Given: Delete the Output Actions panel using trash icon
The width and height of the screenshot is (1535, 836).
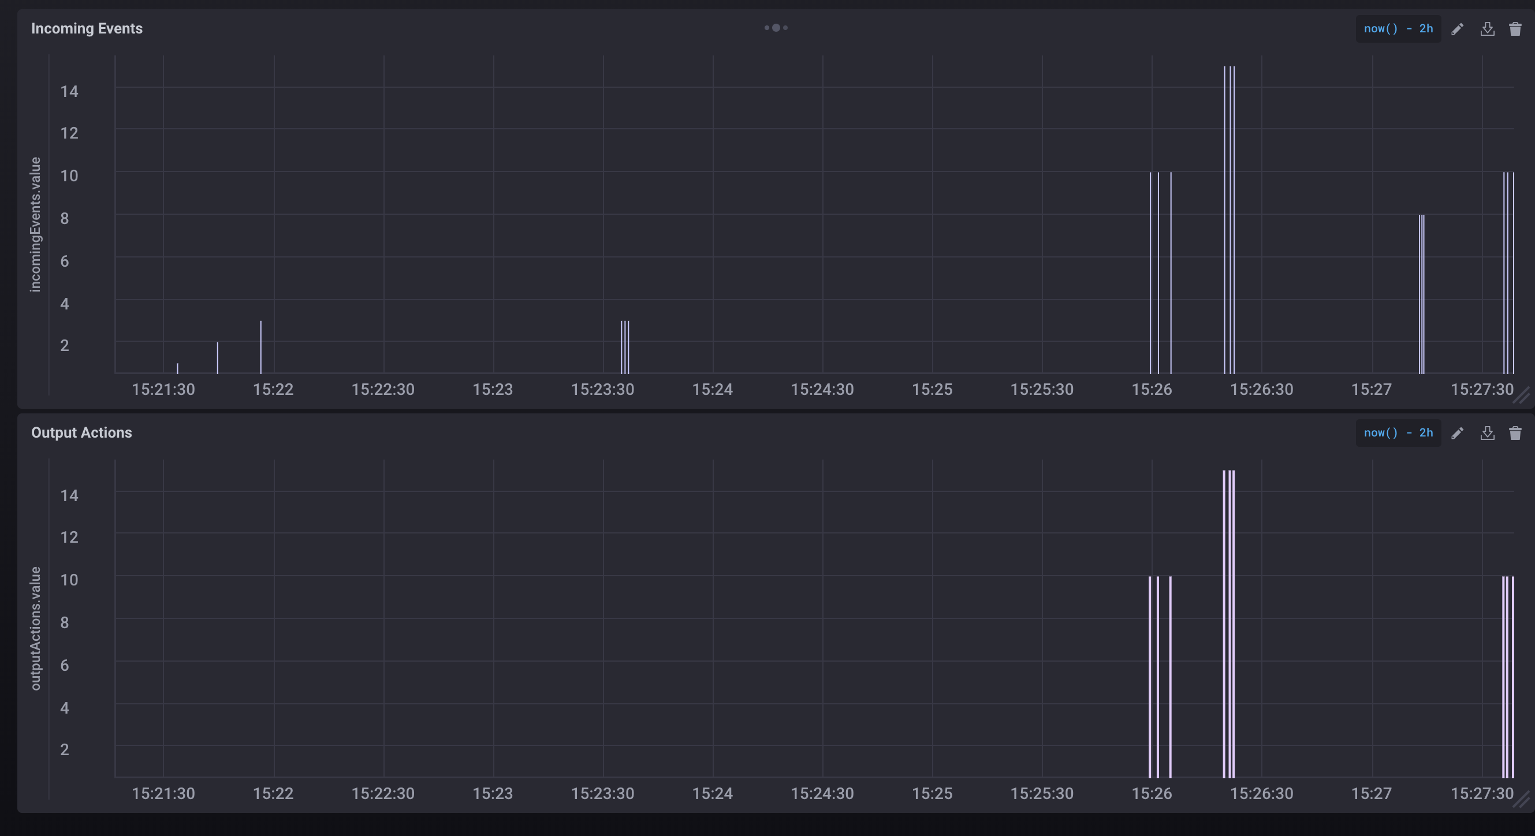Looking at the screenshot, I should tap(1515, 433).
